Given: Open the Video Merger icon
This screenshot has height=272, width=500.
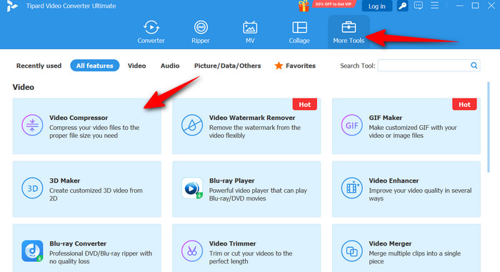Looking at the screenshot, I should pos(351,251).
